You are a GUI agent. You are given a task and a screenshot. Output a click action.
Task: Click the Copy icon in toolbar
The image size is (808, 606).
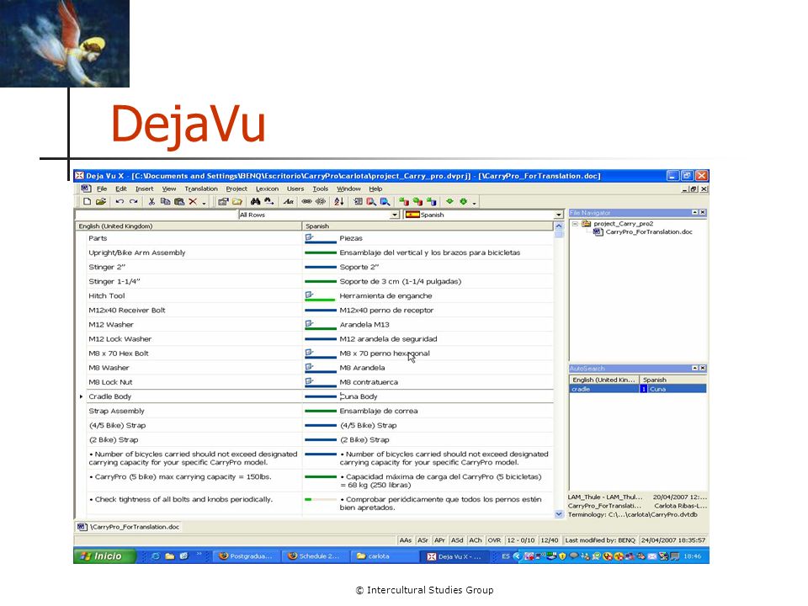point(166,201)
